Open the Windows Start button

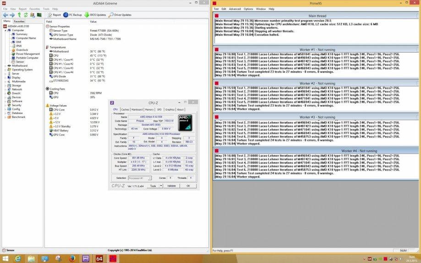(5, 259)
